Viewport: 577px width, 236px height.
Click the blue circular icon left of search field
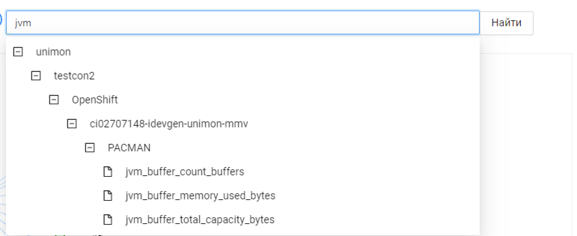coord(1,19)
